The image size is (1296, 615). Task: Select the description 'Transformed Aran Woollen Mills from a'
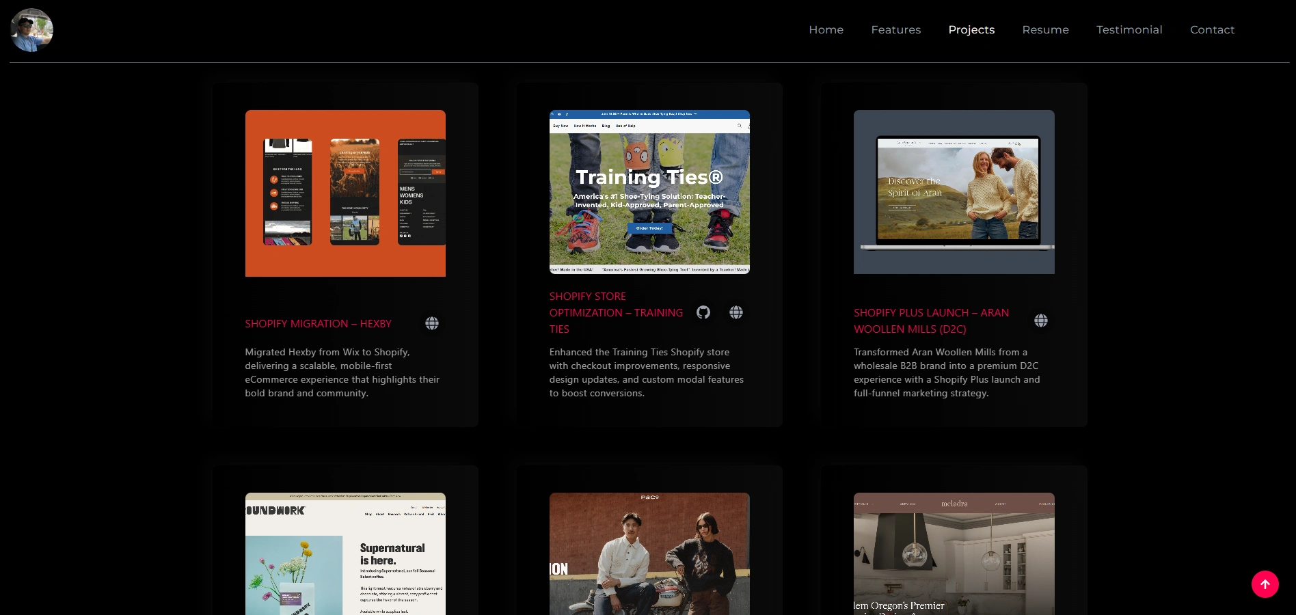click(947, 372)
